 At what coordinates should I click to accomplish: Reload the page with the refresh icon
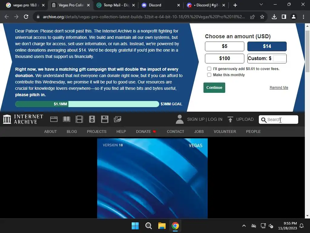pos(26,17)
